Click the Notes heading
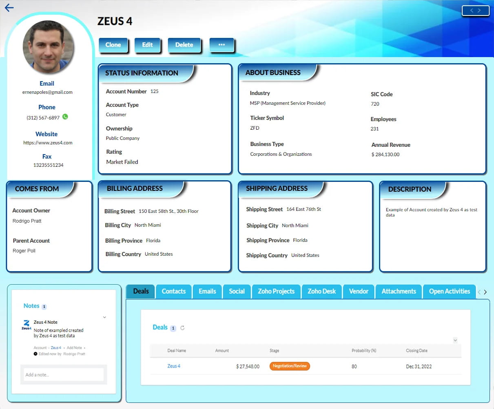The width and height of the screenshot is (494, 409). click(x=31, y=306)
